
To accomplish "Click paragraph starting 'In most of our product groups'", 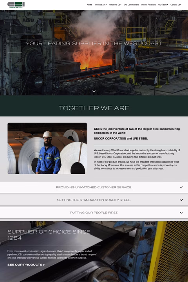I will (x=136, y=165).
